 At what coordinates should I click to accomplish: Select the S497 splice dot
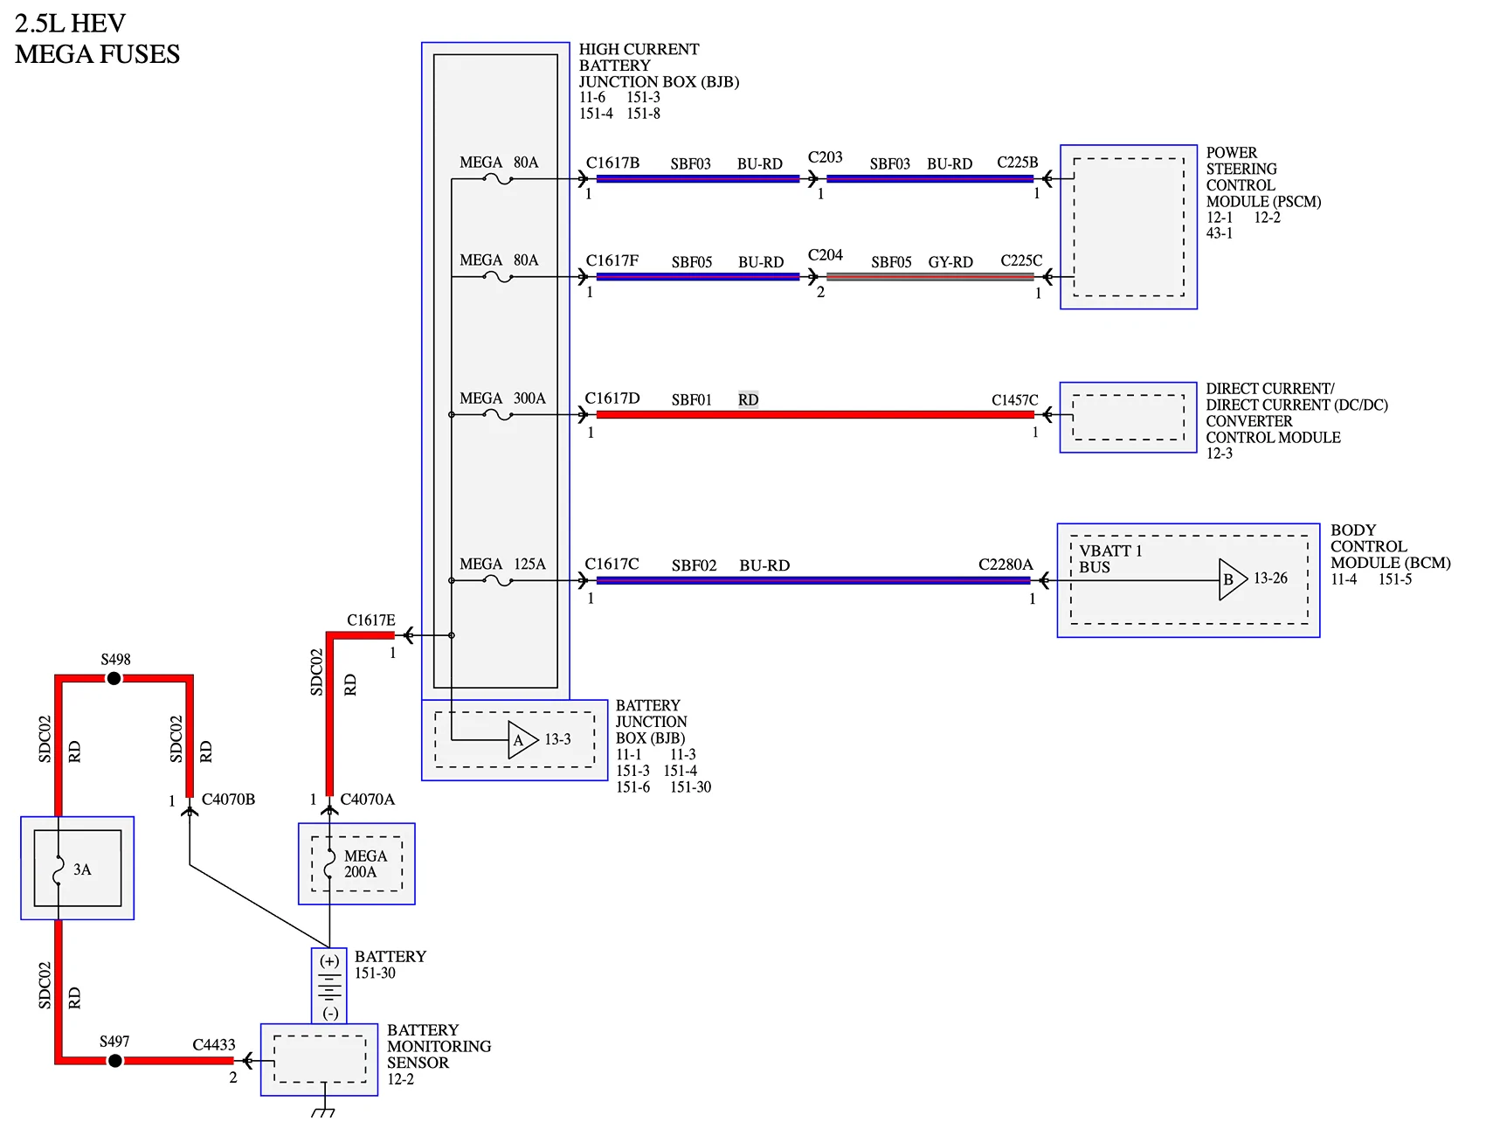[114, 1061]
